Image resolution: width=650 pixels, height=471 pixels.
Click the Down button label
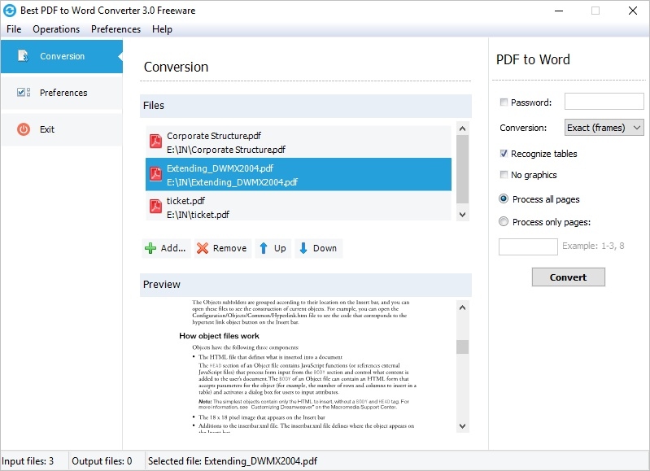point(325,248)
